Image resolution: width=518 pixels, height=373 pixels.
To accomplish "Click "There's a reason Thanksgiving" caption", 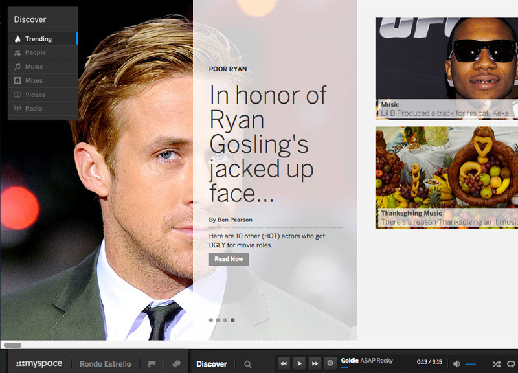I will click(449, 222).
